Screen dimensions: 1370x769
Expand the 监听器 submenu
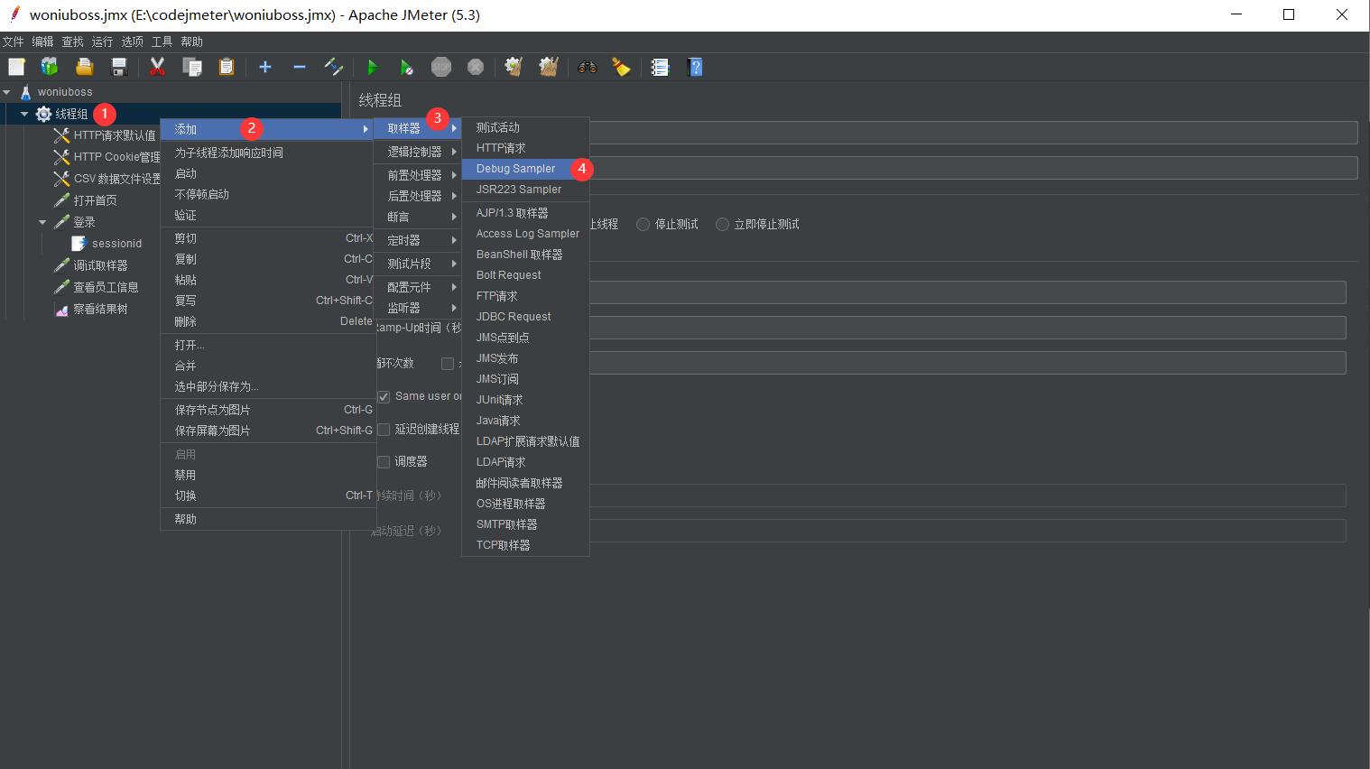coord(419,308)
